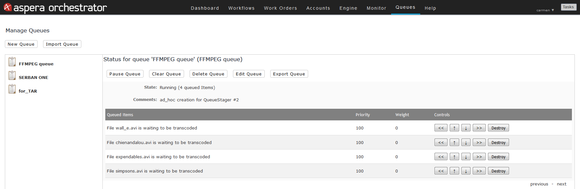Click the Aspera logo icon
Viewport: 580px width, 189px height.
pyautogui.click(x=7, y=7)
